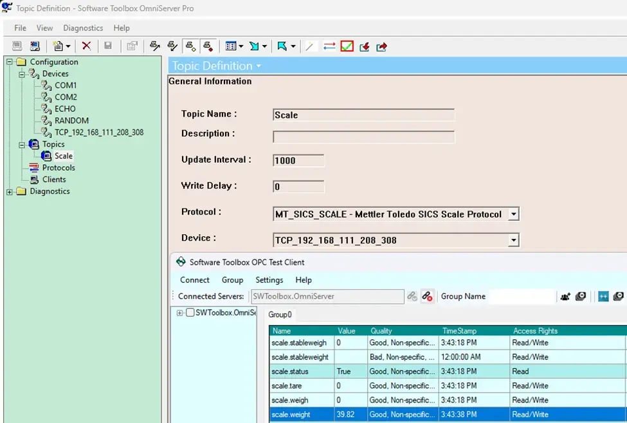This screenshot has height=423, width=627.
Task: Click the red X delete toolbar icon
Action: [x=86, y=46]
